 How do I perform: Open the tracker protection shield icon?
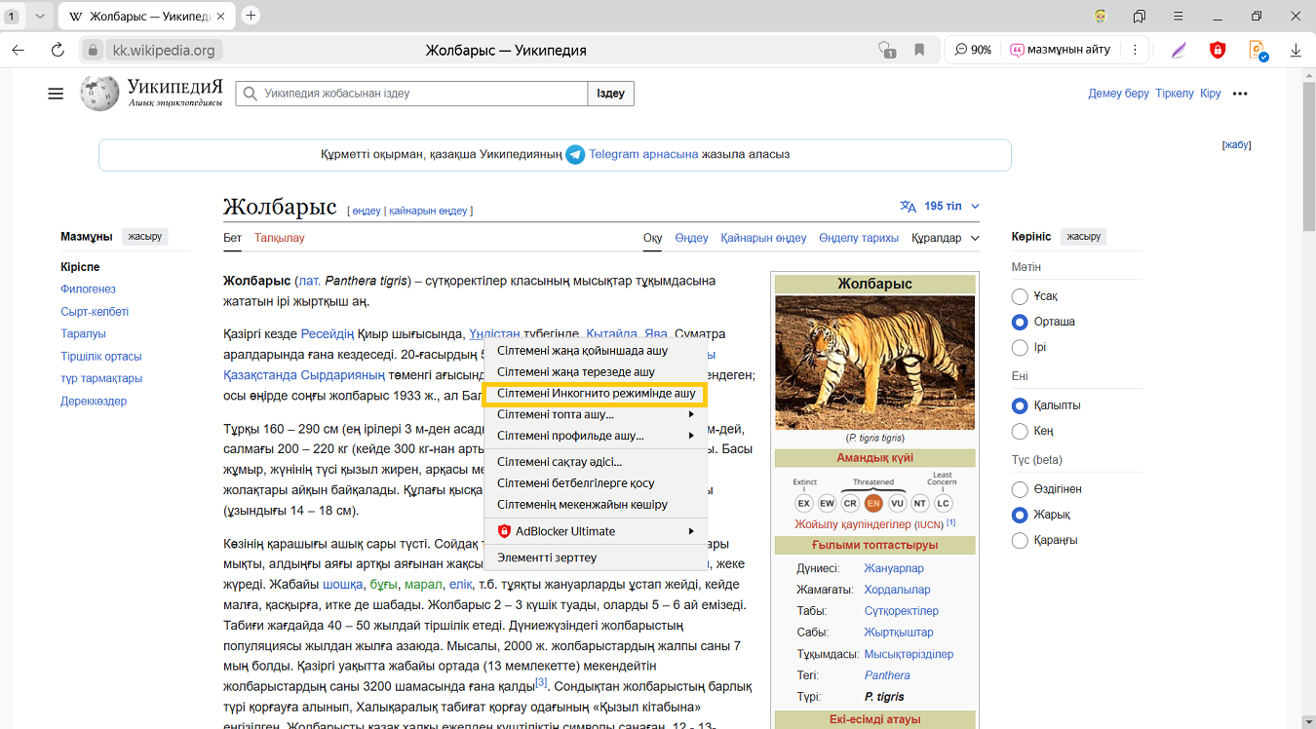tap(886, 50)
